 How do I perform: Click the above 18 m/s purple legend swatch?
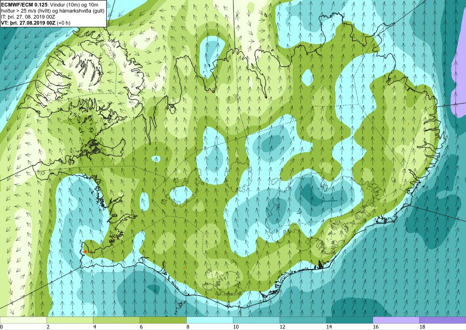tap(443, 320)
